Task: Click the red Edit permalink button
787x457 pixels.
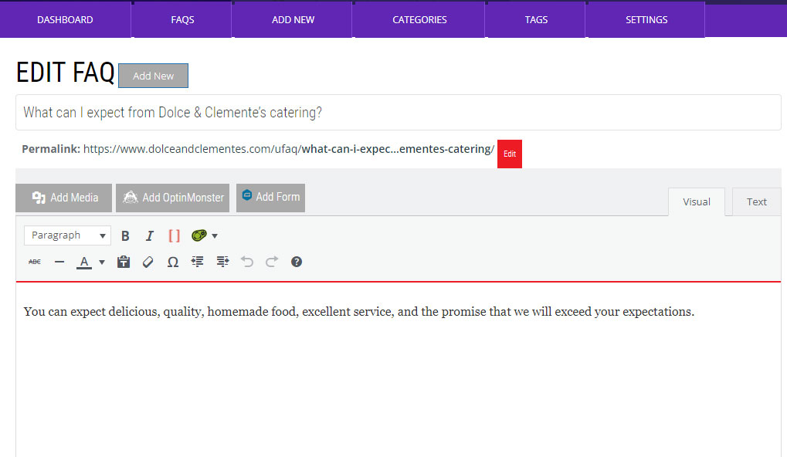Action: click(510, 154)
